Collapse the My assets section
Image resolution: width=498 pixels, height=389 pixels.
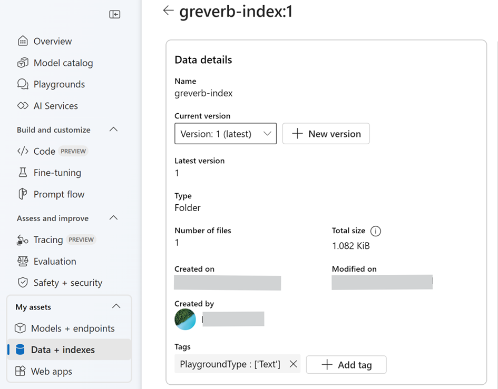coord(116,306)
